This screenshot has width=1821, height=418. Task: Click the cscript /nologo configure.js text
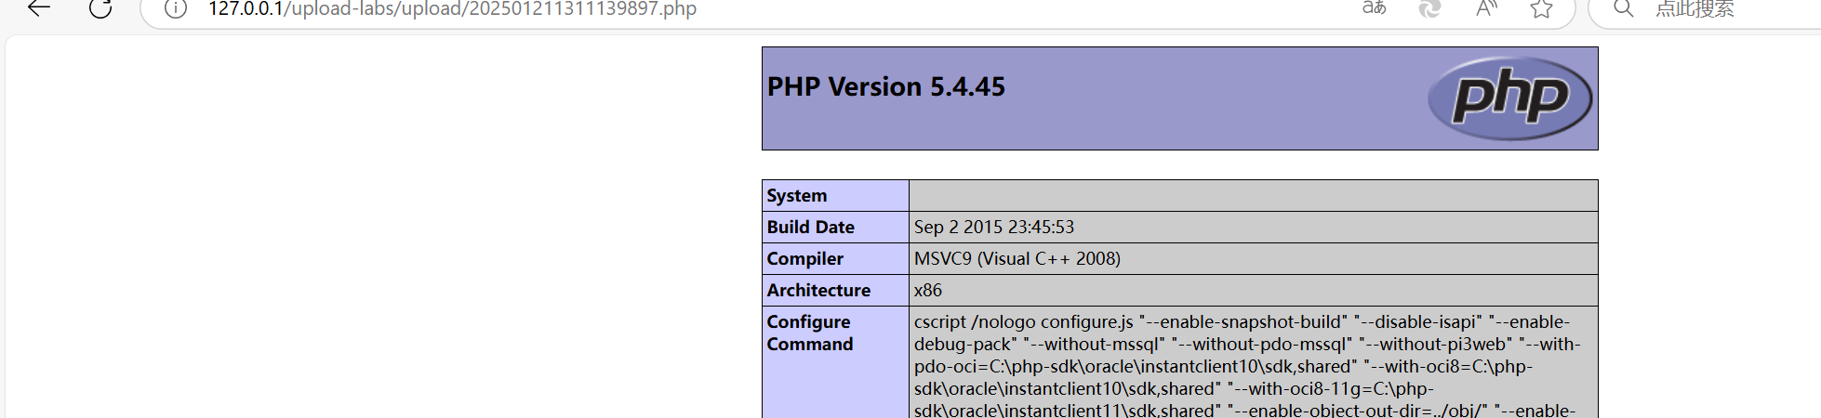(x=1024, y=321)
